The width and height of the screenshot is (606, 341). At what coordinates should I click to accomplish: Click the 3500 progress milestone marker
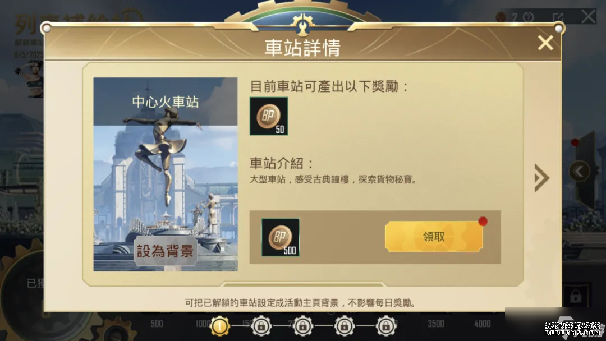[x=435, y=324]
